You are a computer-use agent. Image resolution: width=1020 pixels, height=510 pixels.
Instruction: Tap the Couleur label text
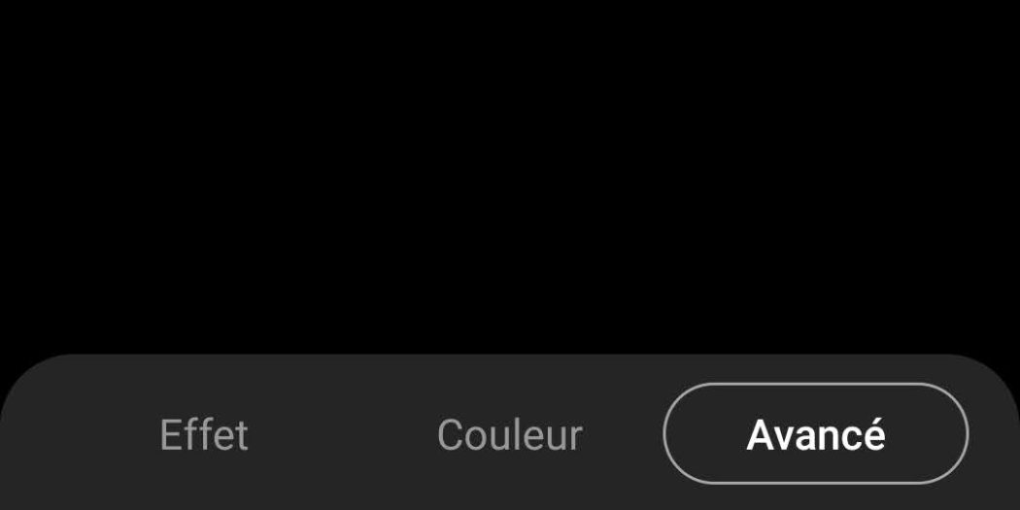tap(509, 434)
